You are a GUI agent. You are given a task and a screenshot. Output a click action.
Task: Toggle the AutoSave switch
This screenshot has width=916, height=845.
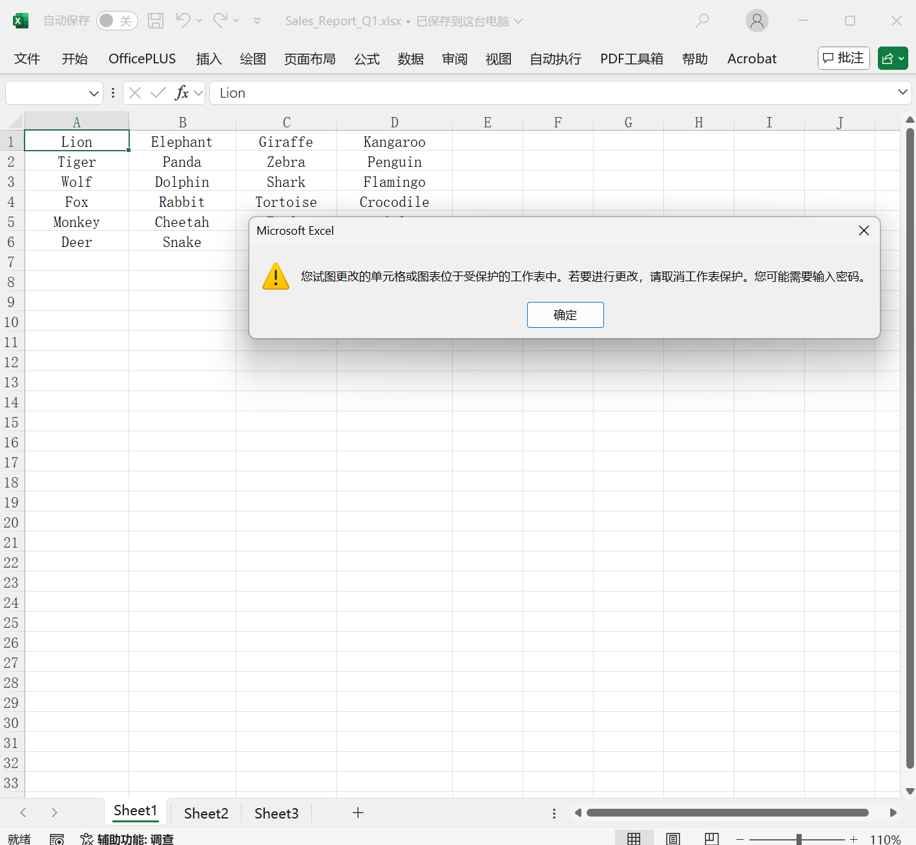point(117,21)
